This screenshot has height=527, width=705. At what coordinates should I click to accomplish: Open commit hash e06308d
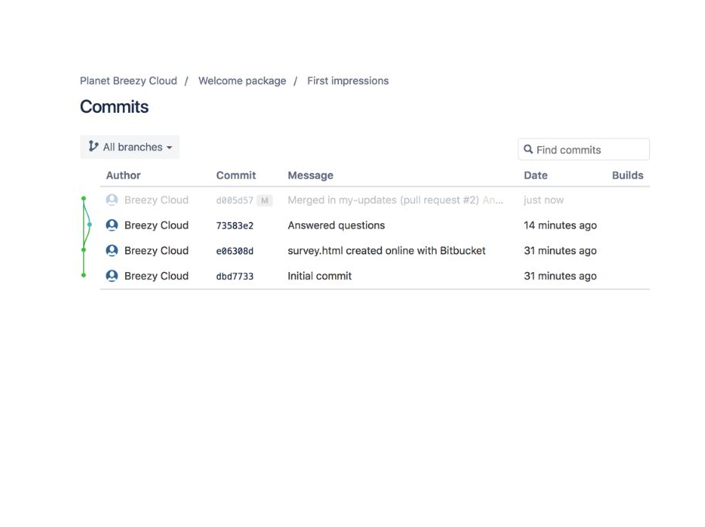tap(235, 251)
